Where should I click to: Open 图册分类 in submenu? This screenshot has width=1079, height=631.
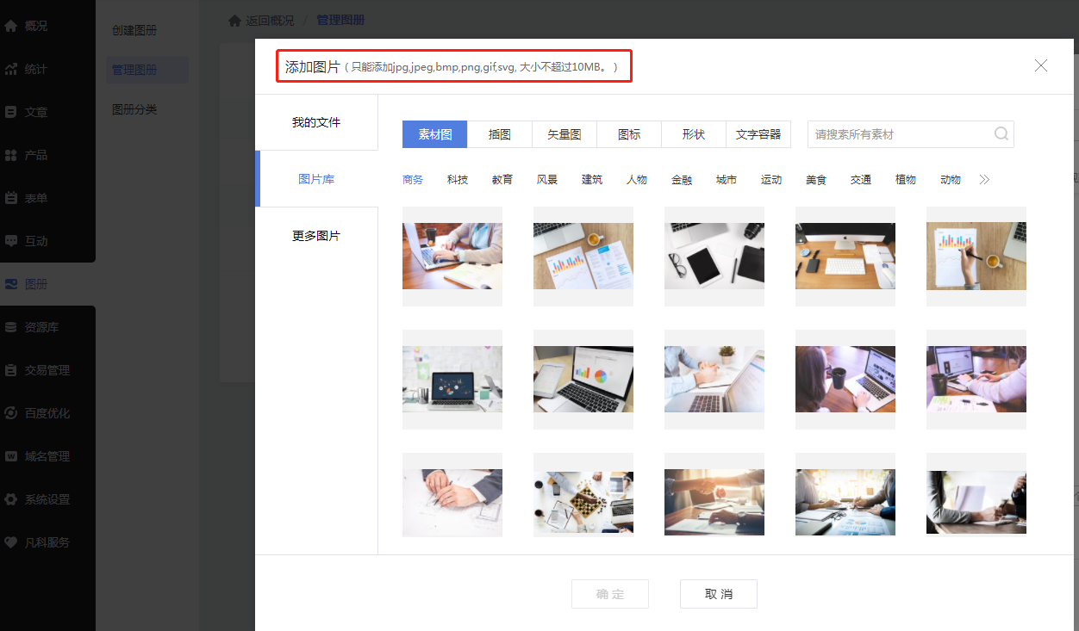coord(134,109)
